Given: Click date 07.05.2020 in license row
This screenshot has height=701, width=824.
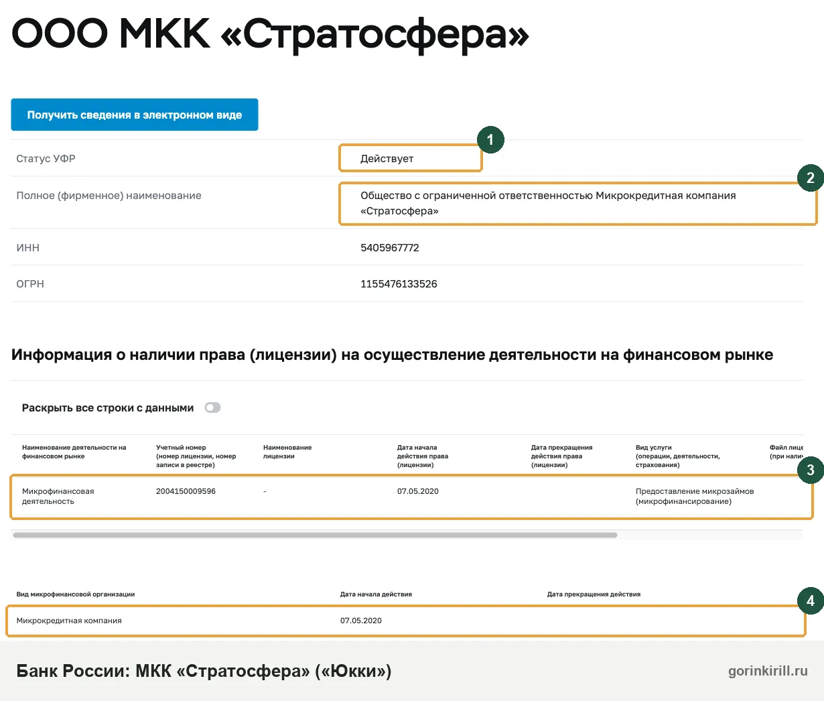Looking at the screenshot, I should [x=418, y=491].
